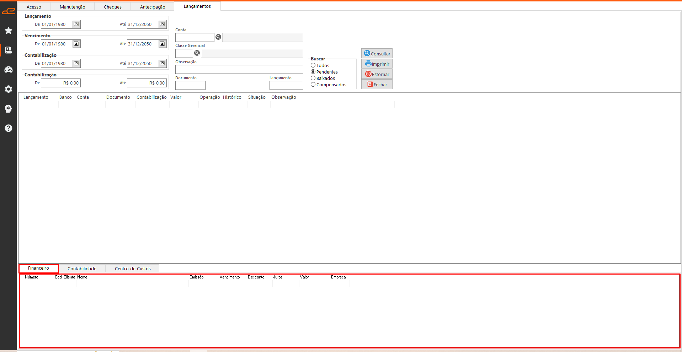Open the settings gear icon in sidebar
This screenshot has width=682, height=352.
pyautogui.click(x=9, y=89)
